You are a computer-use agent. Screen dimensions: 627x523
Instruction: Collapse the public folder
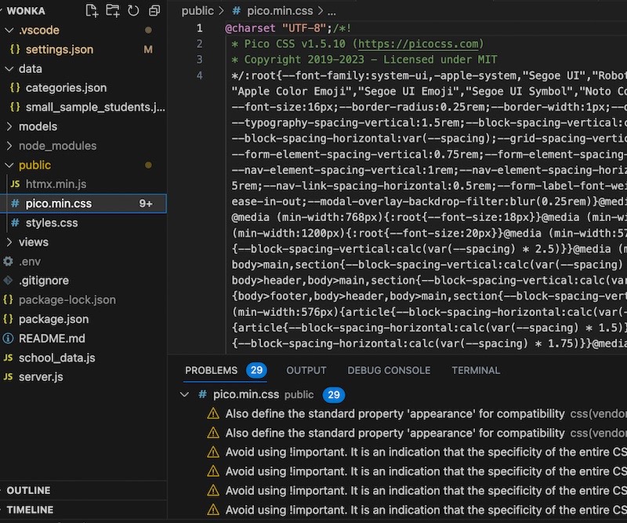[x=9, y=165]
